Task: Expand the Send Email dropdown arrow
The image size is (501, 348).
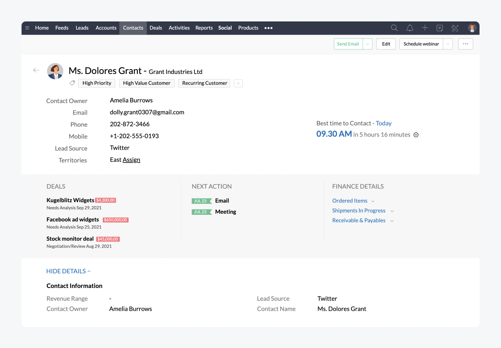Action: coord(367,44)
